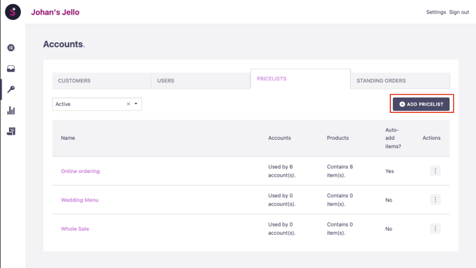Viewport: 476px width, 268px height.
Task: Open actions menu for Wedding Menu row
Action: click(x=435, y=199)
